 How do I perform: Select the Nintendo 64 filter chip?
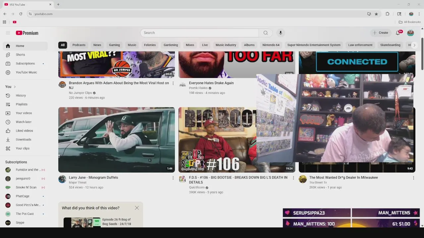[271, 45]
